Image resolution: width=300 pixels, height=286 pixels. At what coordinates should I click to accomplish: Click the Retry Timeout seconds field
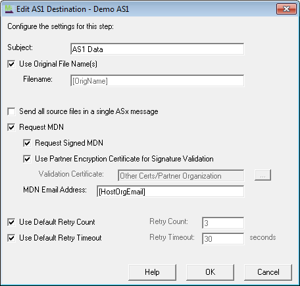click(223, 239)
